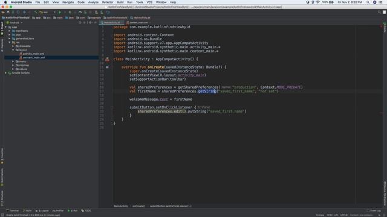This screenshot has width=387, height=217.
Task: Toggle the Structure side tool window
Action: [x=2, y=198]
